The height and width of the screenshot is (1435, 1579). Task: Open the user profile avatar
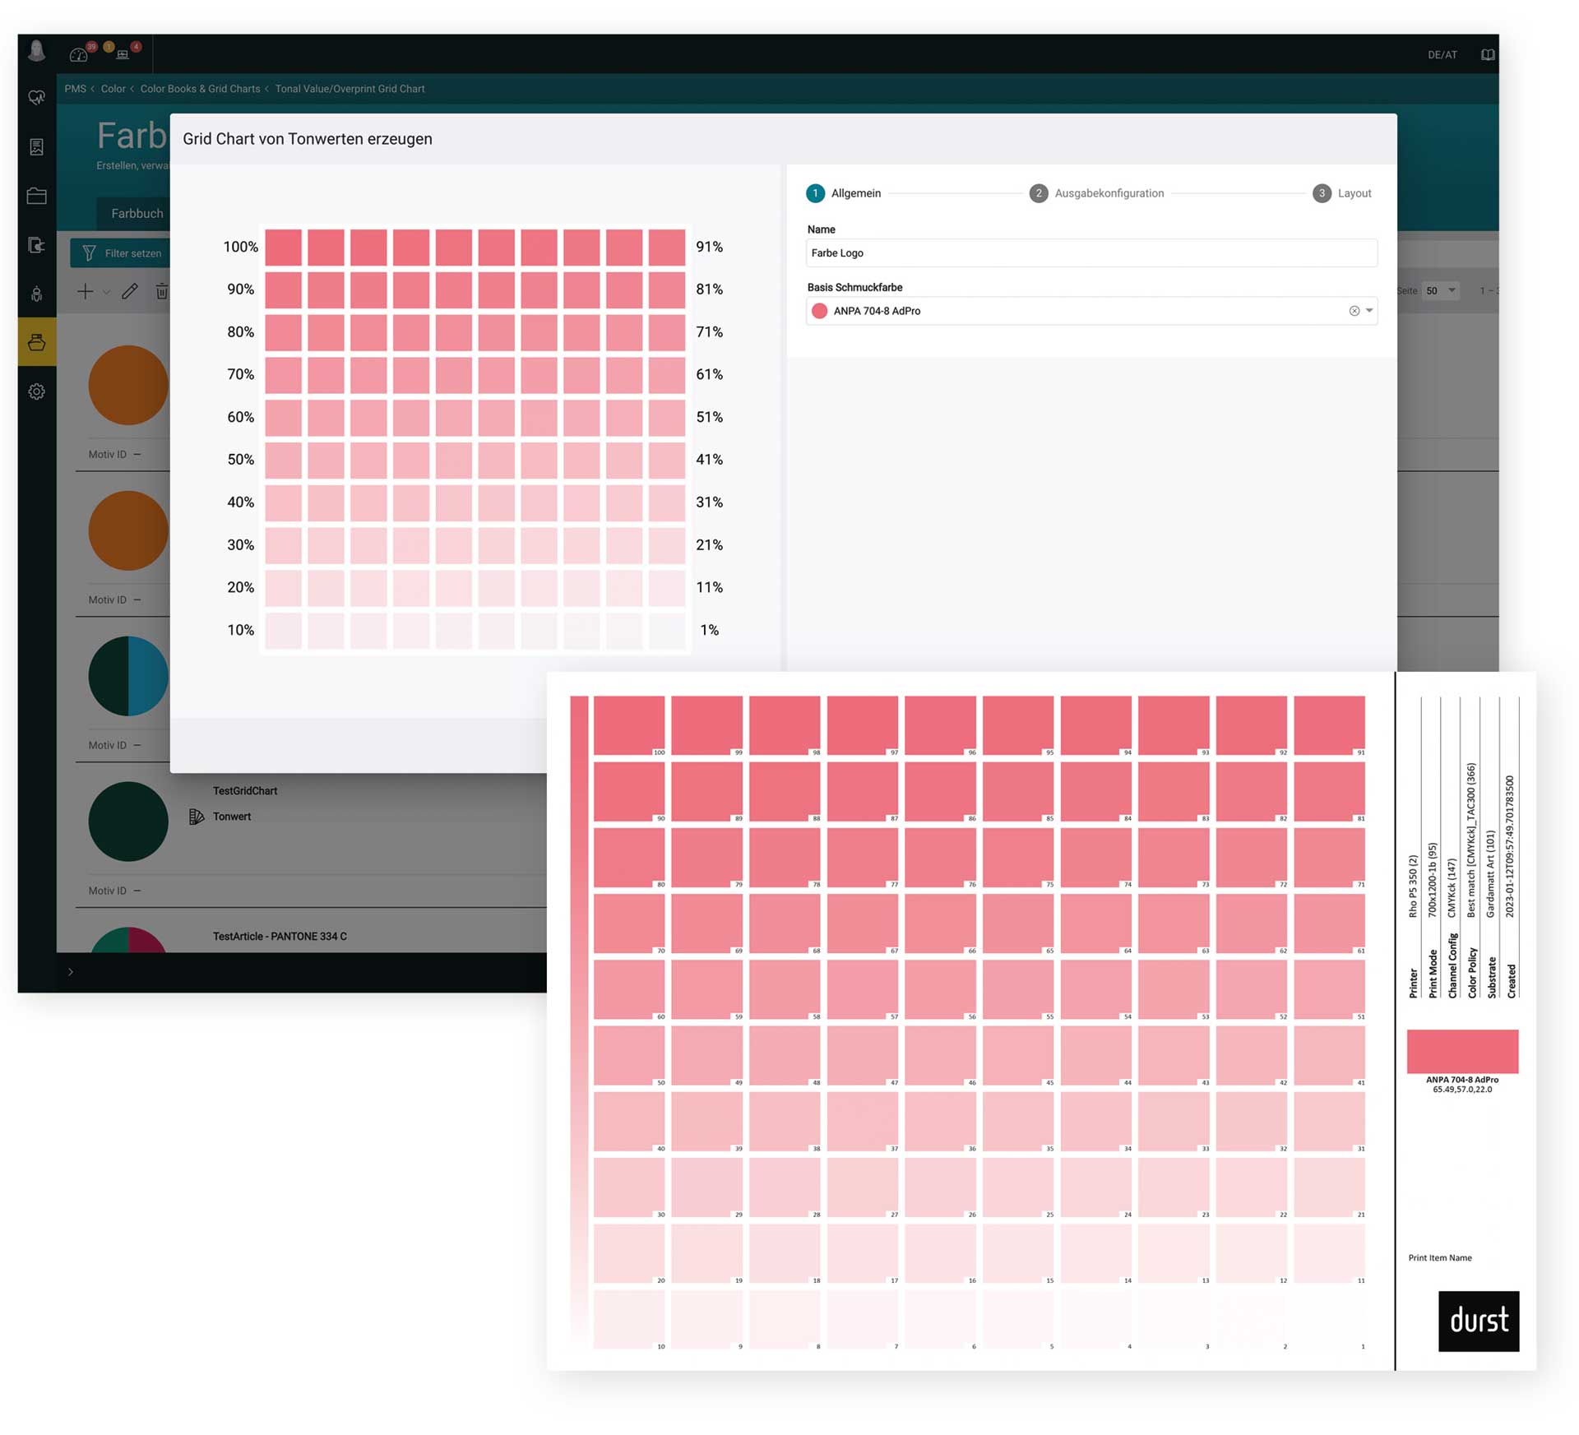tap(36, 52)
